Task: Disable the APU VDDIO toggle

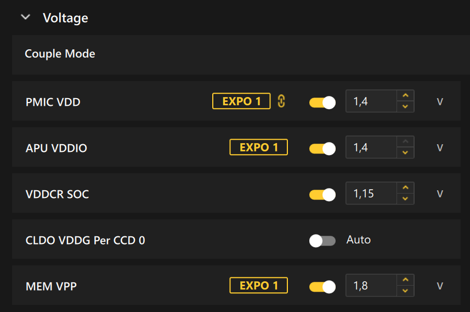Action: [322, 149]
